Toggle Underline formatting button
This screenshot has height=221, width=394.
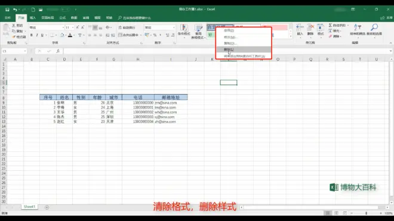42,35
